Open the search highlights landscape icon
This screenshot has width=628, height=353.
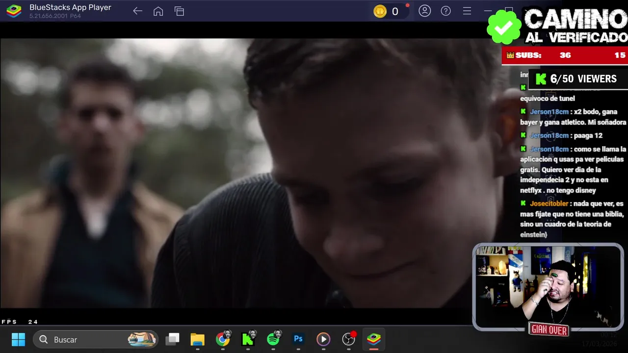pyautogui.click(x=141, y=339)
